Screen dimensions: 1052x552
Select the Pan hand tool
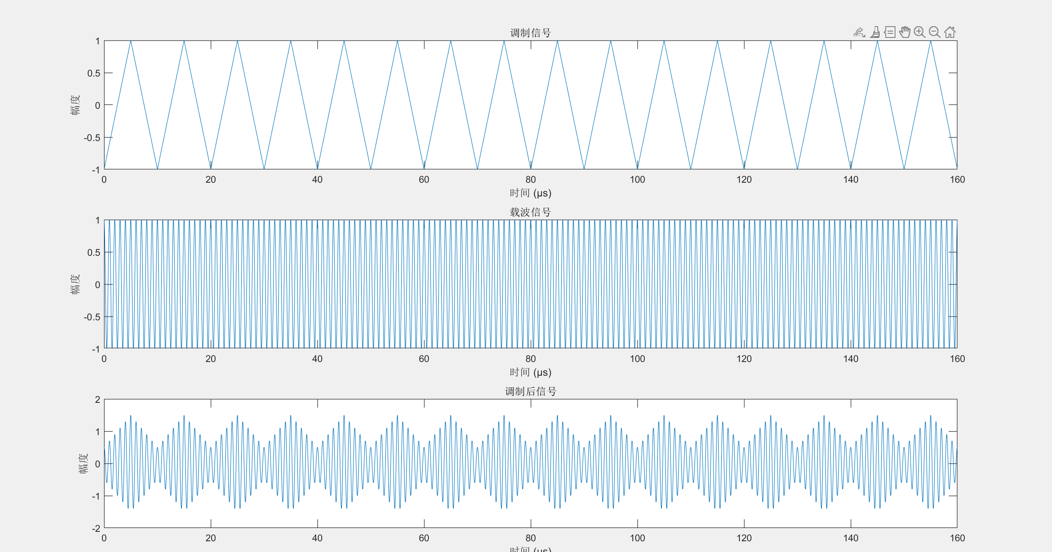tap(905, 32)
